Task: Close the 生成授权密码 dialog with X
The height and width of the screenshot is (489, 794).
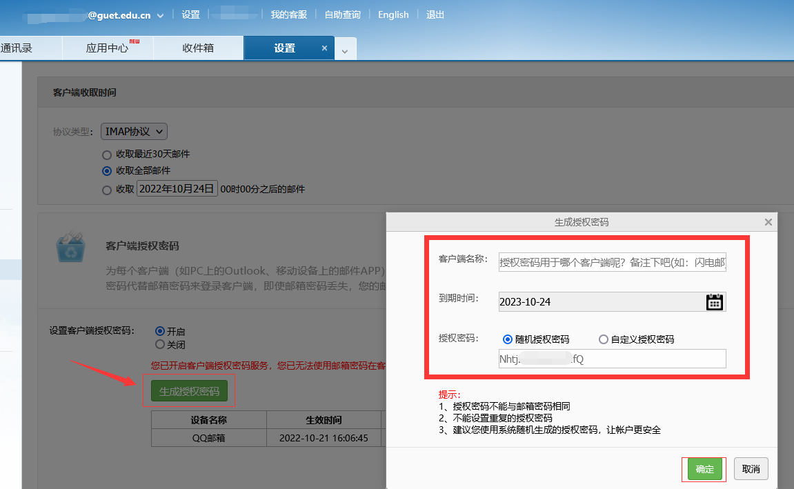Action: pyautogui.click(x=768, y=222)
